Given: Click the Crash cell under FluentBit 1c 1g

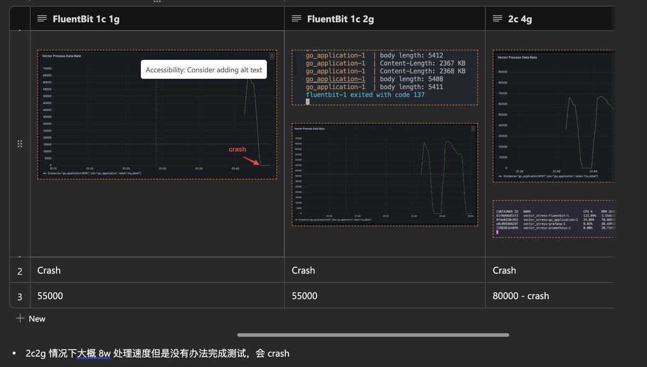Looking at the screenshot, I should [157, 270].
